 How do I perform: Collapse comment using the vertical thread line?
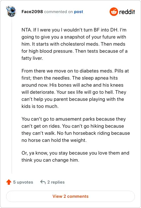12,96
